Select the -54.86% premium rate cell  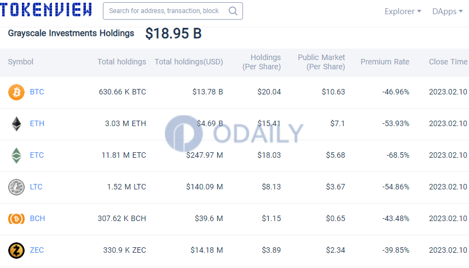396,187
